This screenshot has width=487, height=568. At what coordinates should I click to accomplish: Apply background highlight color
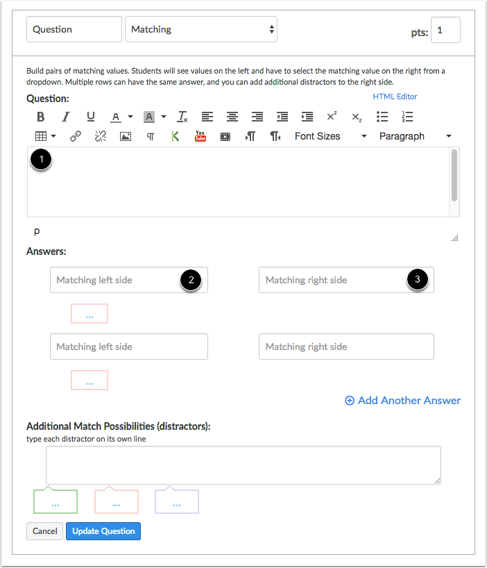(x=149, y=117)
